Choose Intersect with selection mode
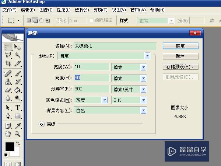 click(x=48, y=20)
